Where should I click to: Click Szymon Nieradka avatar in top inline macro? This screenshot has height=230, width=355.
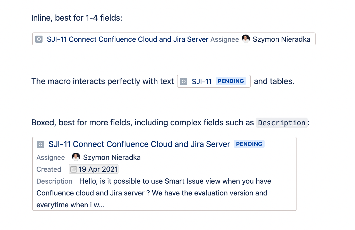click(x=246, y=39)
